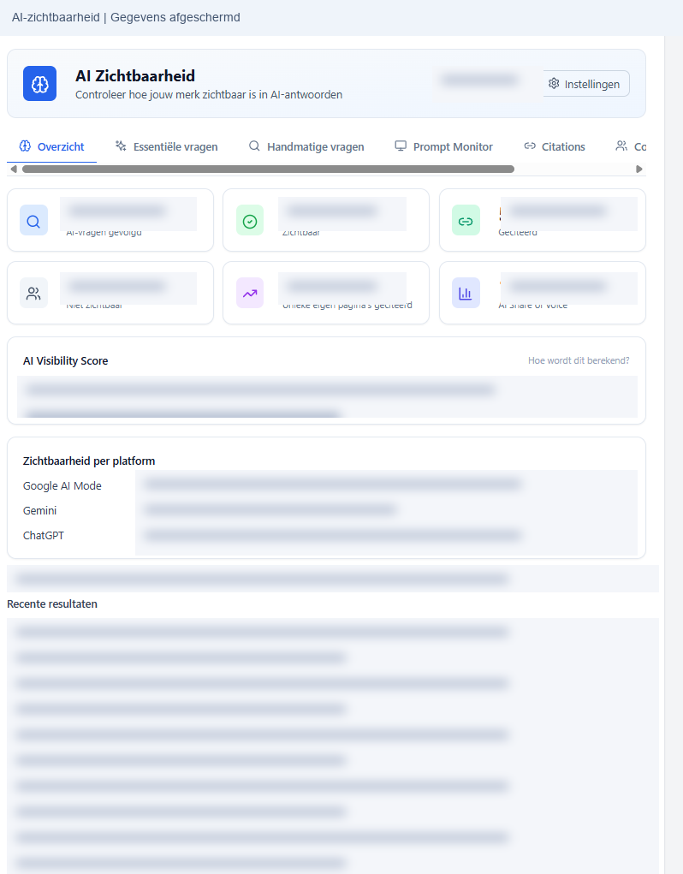Click the link icon on Citations tab
This screenshot has width=683, height=874.
529,146
